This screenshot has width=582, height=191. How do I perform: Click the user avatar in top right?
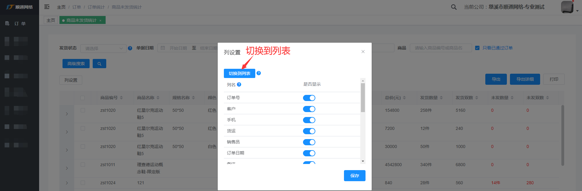pos(567,7)
